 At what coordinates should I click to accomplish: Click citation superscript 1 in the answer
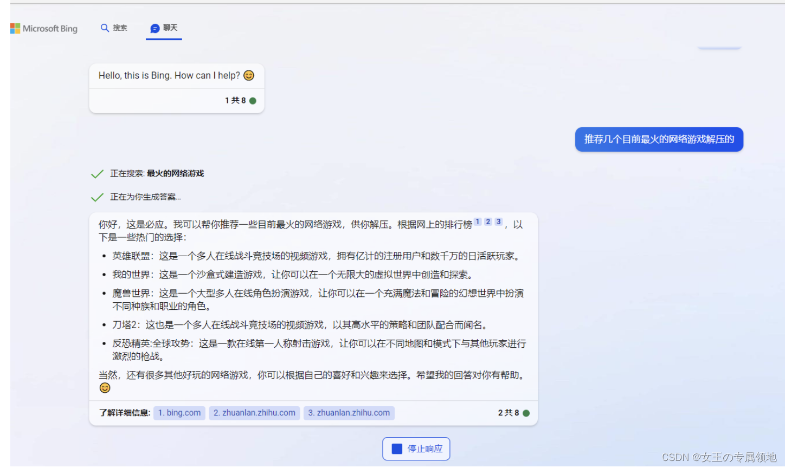tap(478, 222)
